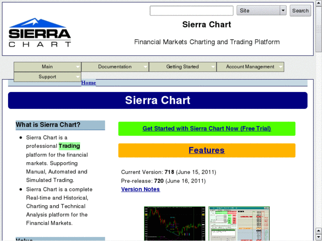322x241 pixels.
Task: Open the Main navigation menu
Action: coord(47,67)
